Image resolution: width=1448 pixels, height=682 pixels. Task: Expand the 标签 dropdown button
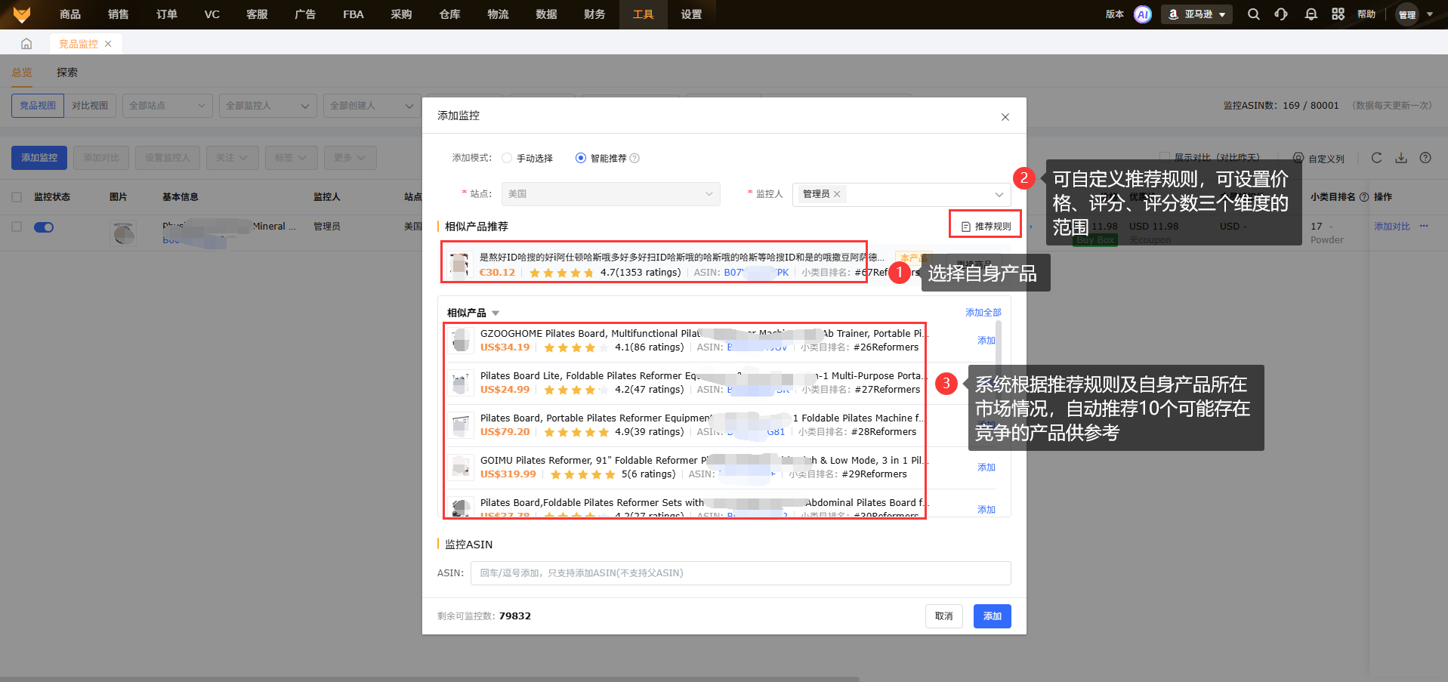291,158
